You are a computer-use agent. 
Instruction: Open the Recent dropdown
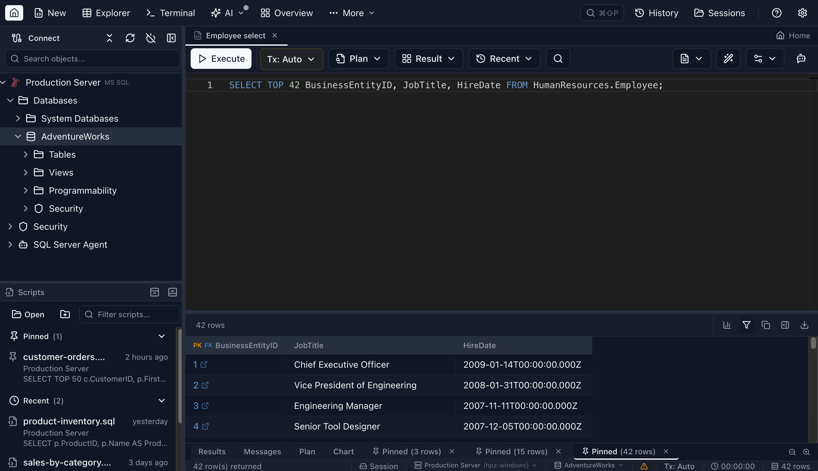(x=504, y=59)
